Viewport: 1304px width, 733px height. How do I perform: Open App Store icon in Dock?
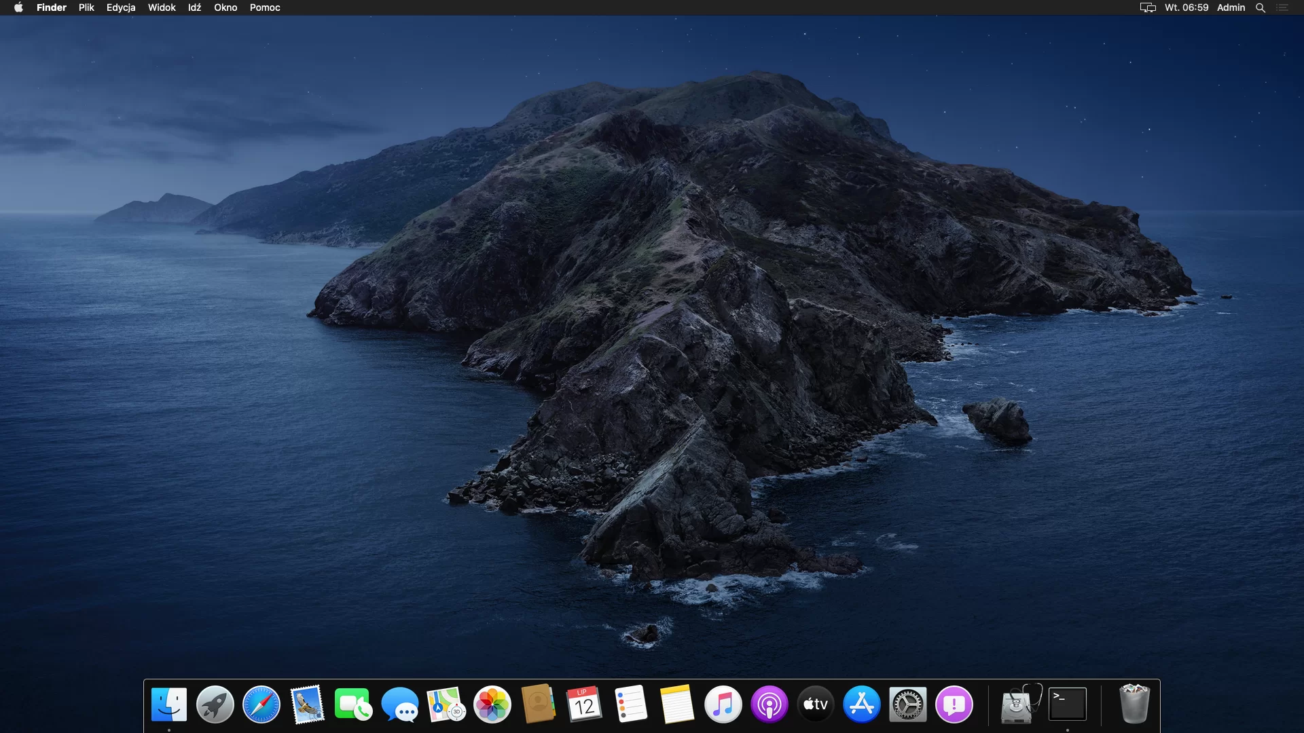coord(862,704)
